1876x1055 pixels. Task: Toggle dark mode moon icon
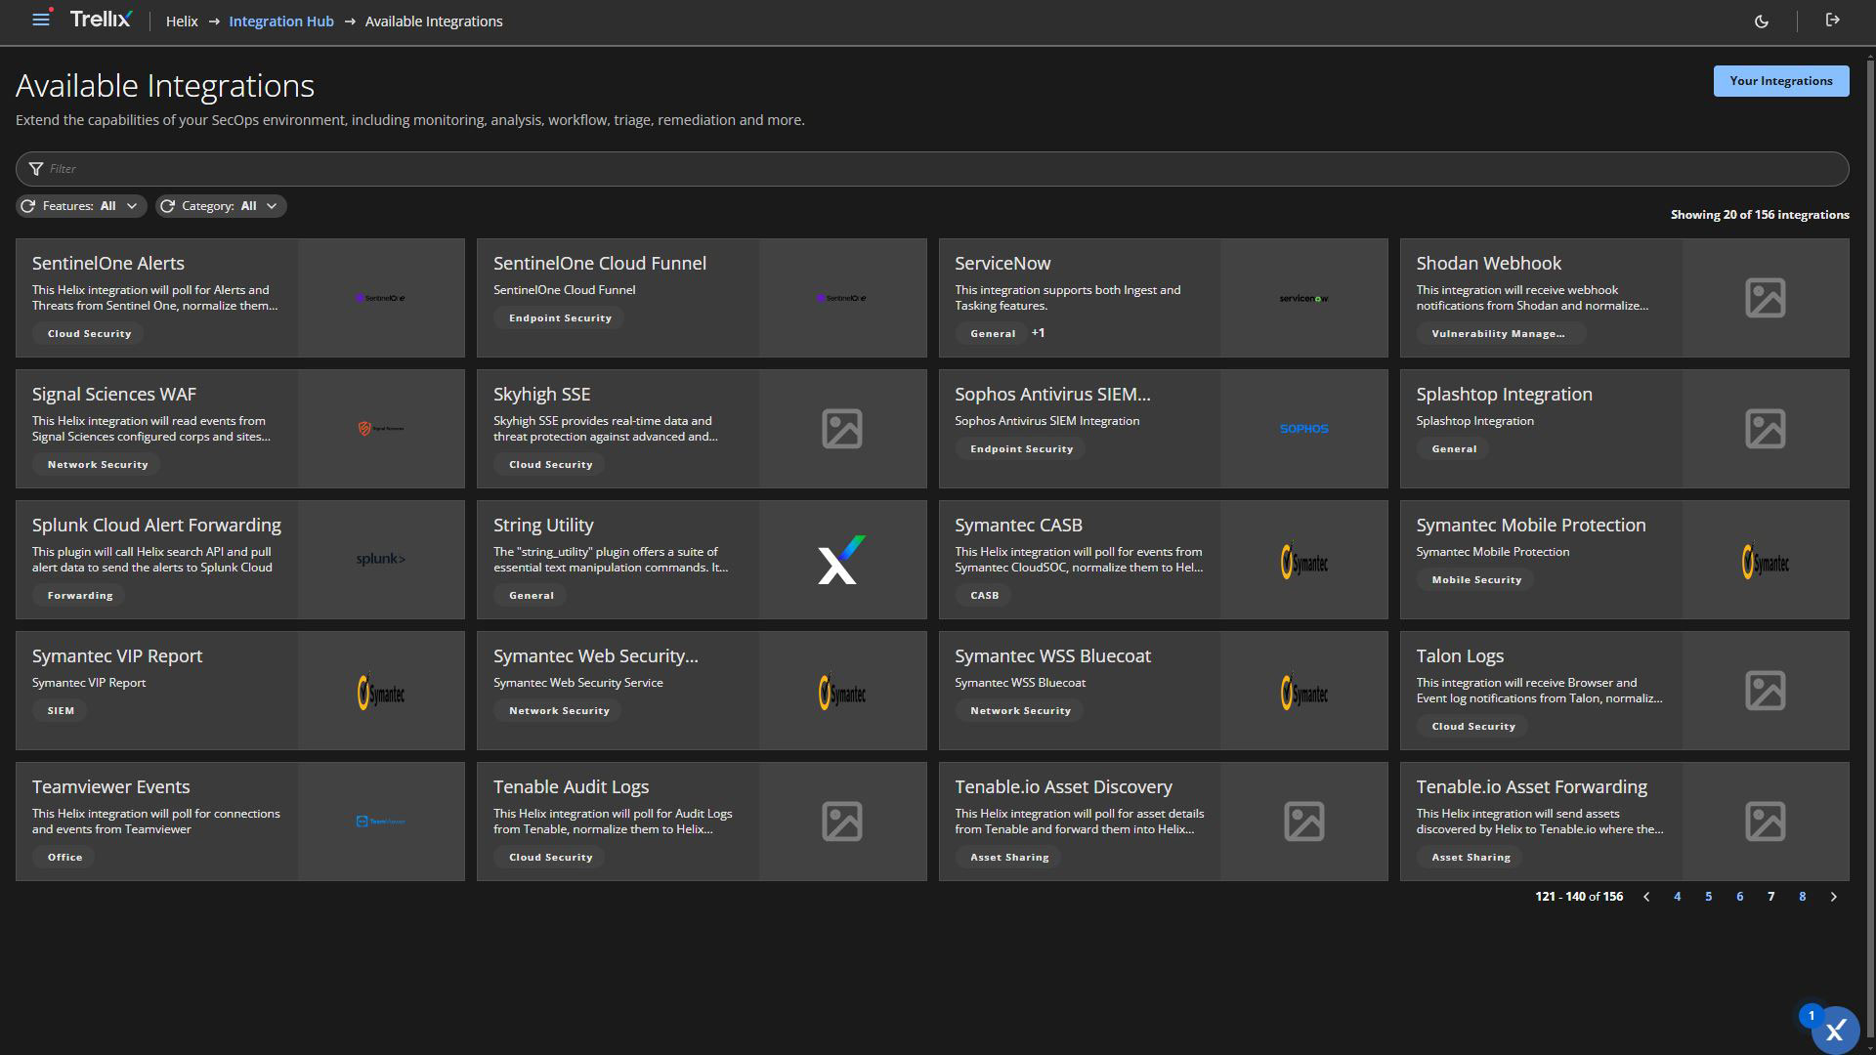click(x=1761, y=21)
